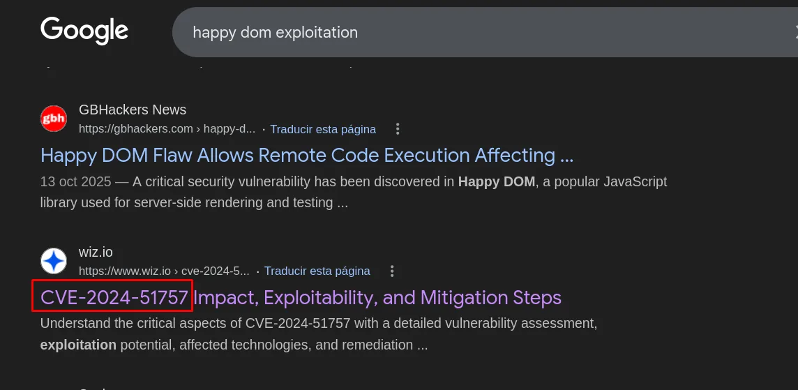Open the GBHackers News favicon
The image size is (798, 390).
tap(54, 119)
